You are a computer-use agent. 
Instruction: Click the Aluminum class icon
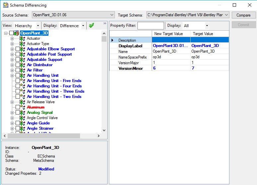[22, 107]
